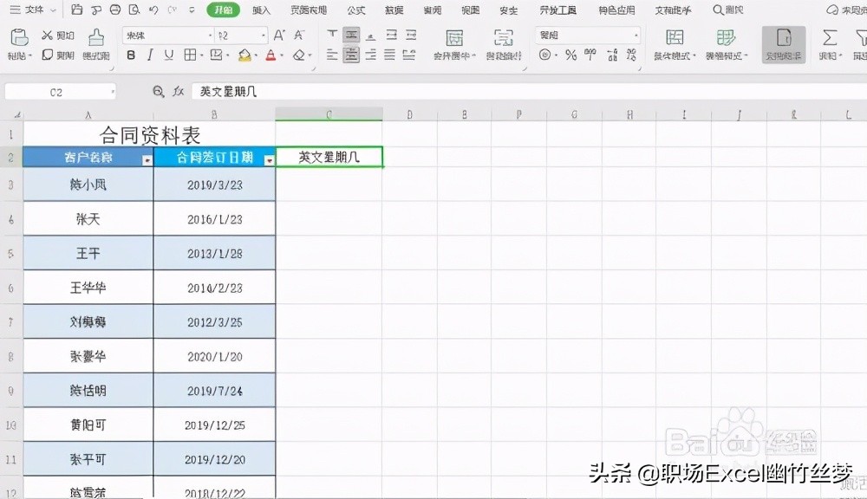Click the green Home tab button

point(224,10)
